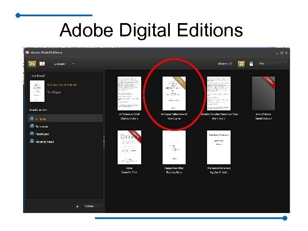
Task: Collapse the left sidebar panel handle
Action: tap(104, 142)
